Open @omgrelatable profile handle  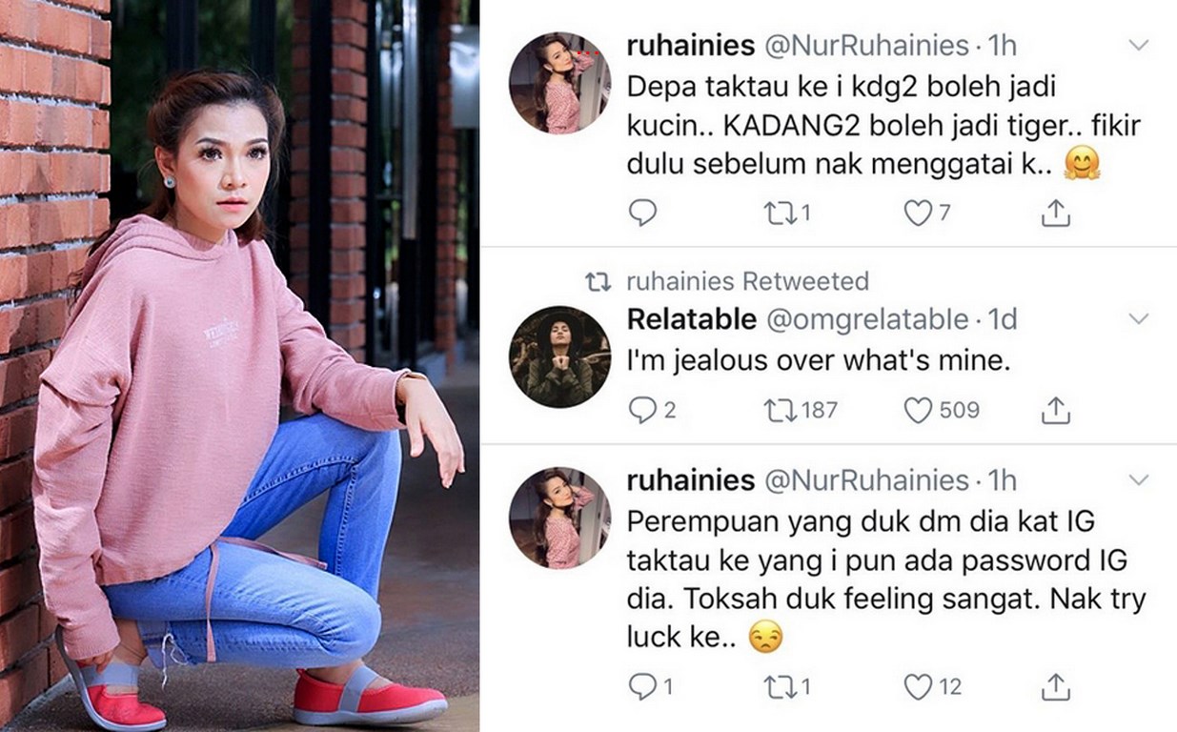(867, 319)
